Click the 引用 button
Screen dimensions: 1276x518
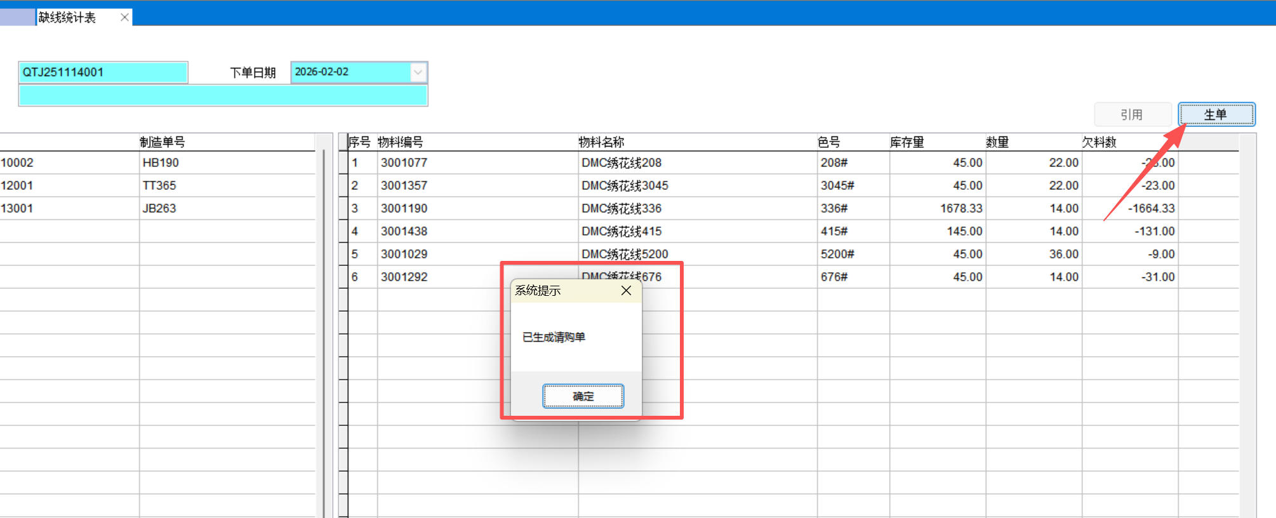(1131, 115)
